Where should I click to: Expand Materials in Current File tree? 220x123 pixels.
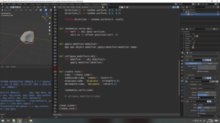[x=184, y=43]
